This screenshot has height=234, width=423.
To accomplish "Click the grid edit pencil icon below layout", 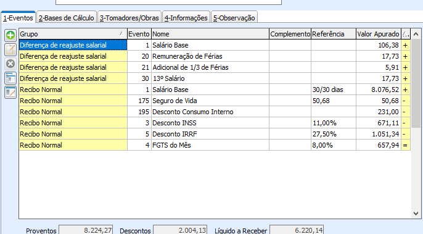I will 10,93.
